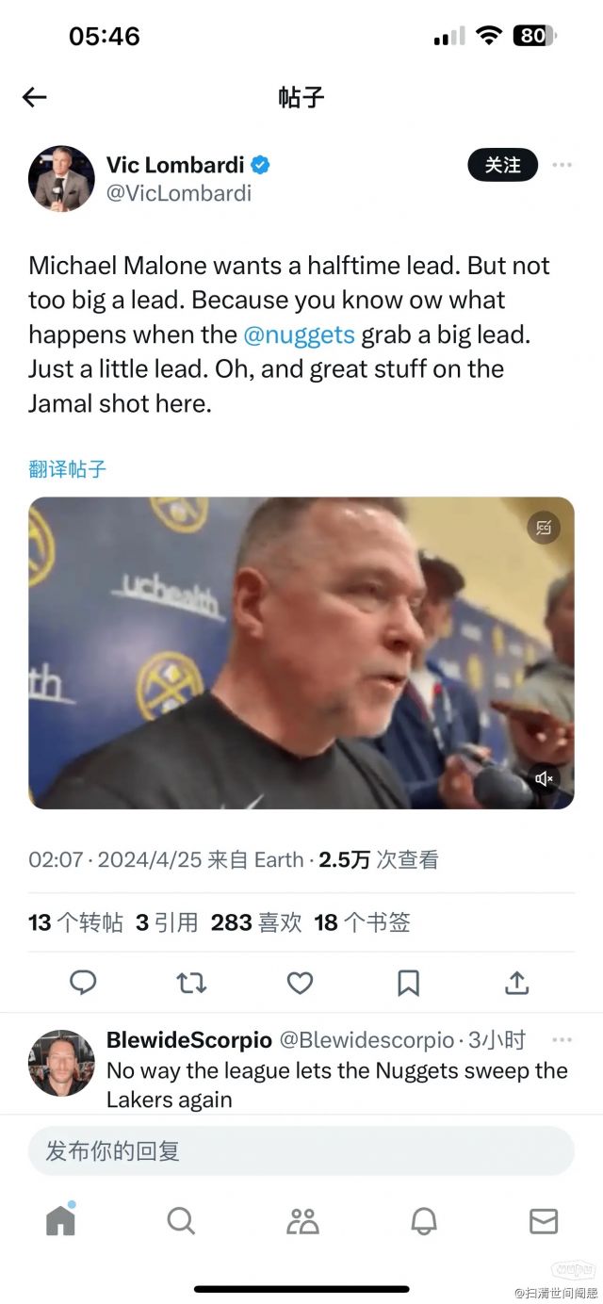Screen dimensions: 603x1304
Task: Open the @nuggets mention link
Action: pyautogui.click(x=299, y=334)
